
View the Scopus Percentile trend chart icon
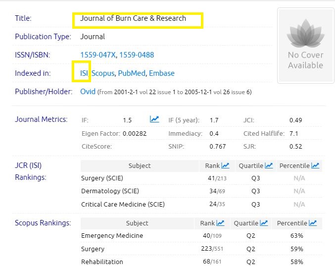coord(313,223)
